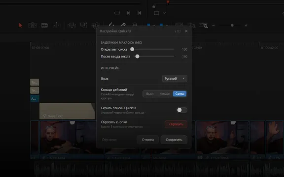
Task: Enable the Dynamic Trim mode tool
Action: [56, 25]
